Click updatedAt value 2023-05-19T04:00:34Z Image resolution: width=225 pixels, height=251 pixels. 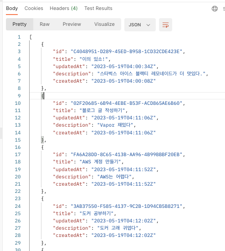tap(123, 66)
